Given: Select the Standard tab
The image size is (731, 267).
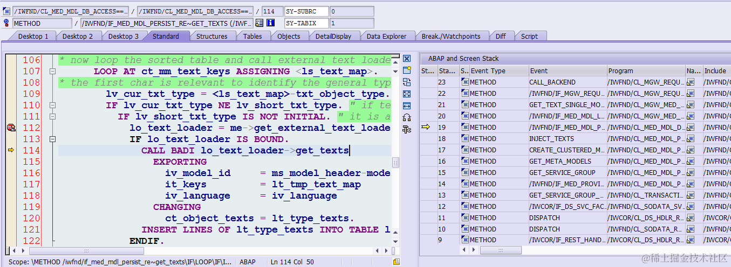Looking at the screenshot, I should [166, 36].
